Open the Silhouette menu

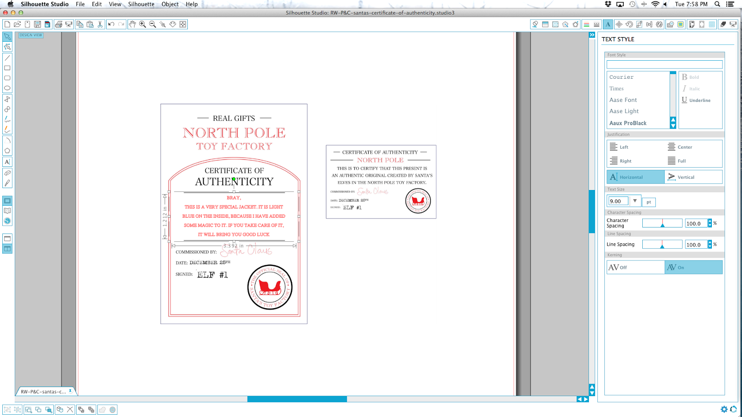[141, 4]
